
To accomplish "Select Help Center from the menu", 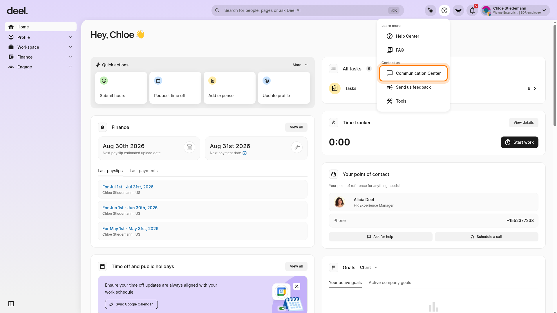I will pyautogui.click(x=413, y=36).
